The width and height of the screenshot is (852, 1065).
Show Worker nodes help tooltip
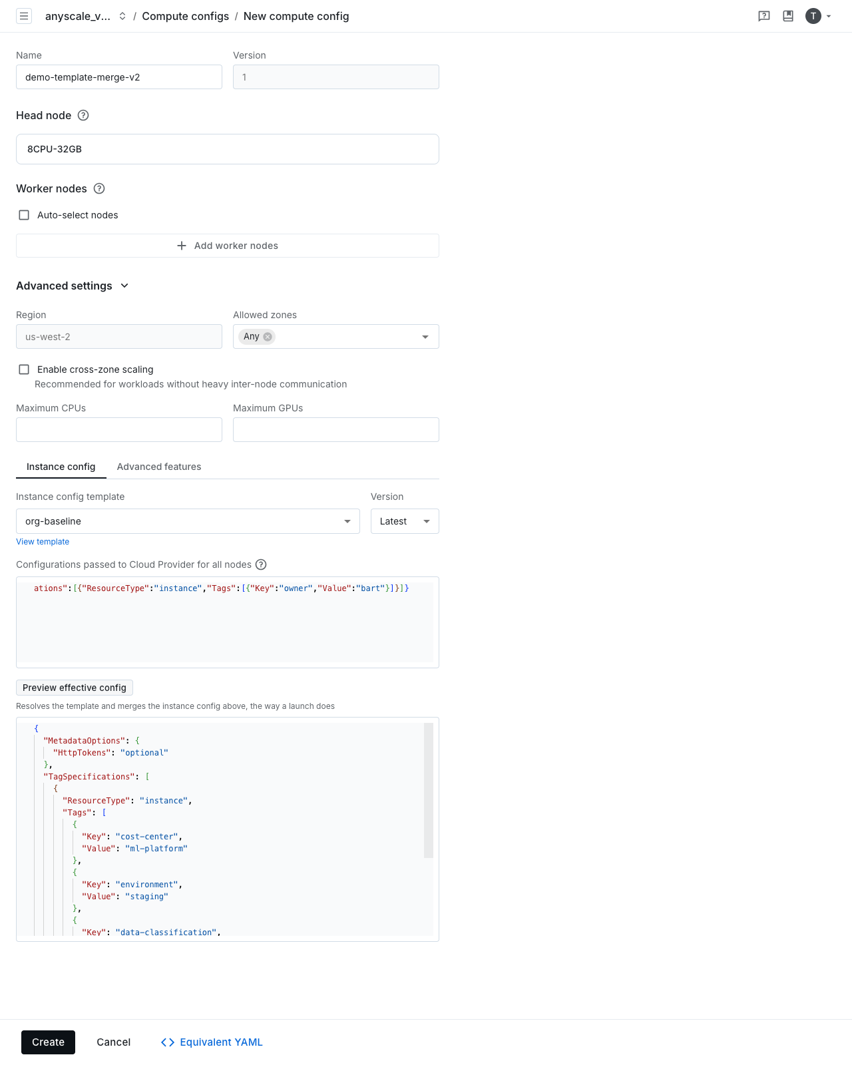click(99, 188)
